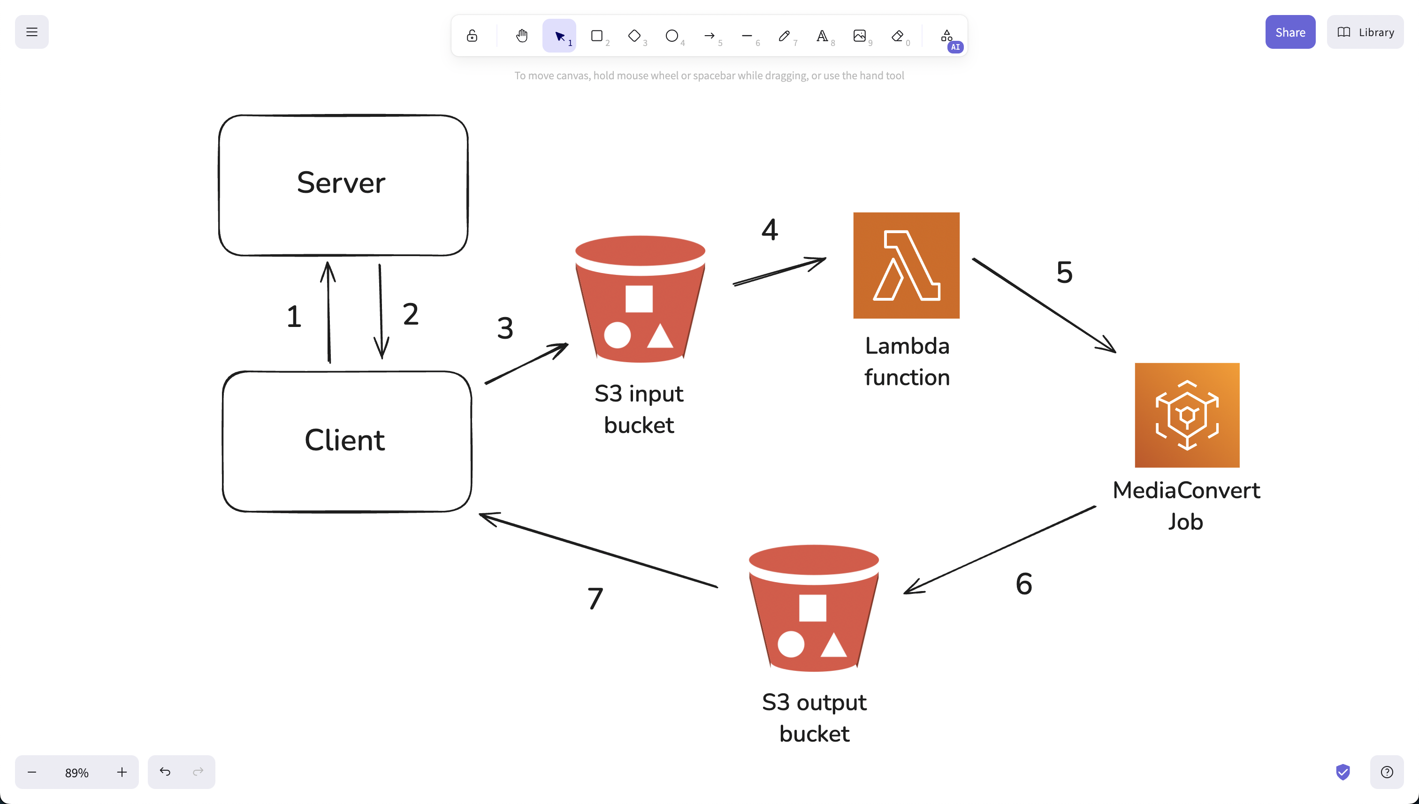Undo the last action
The width and height of the screenshot is (1419, 804).
[165, 772]
